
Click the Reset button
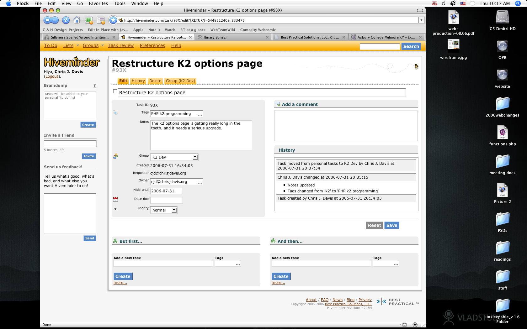click(x=375, y=225)
